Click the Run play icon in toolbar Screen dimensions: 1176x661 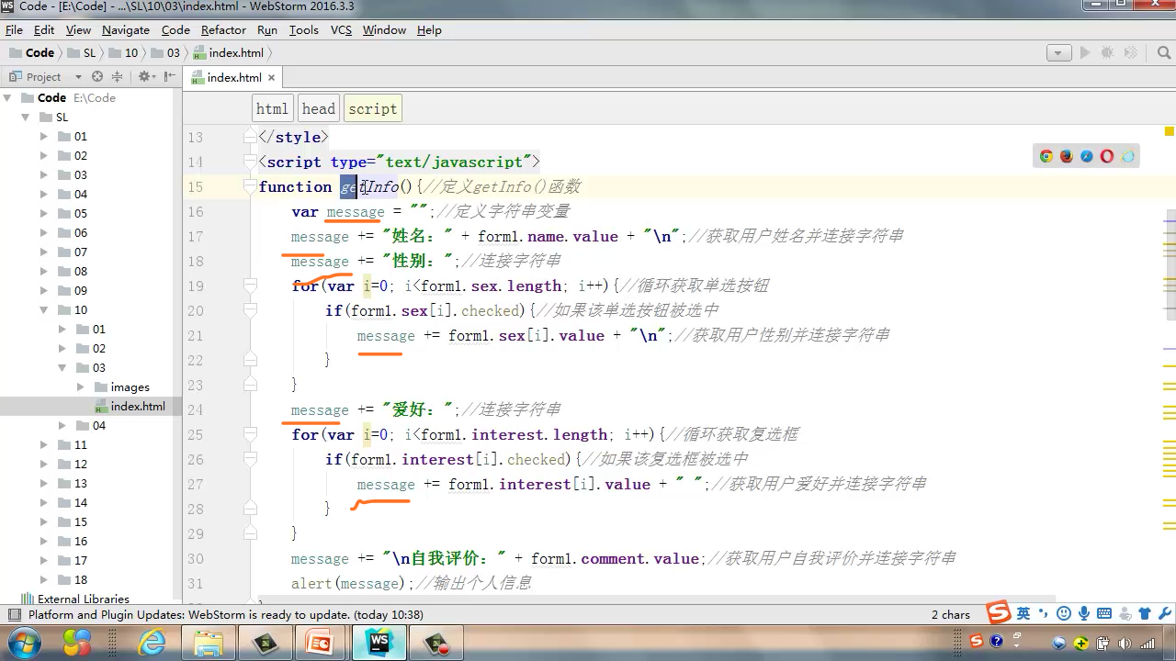pos(1084,53)
